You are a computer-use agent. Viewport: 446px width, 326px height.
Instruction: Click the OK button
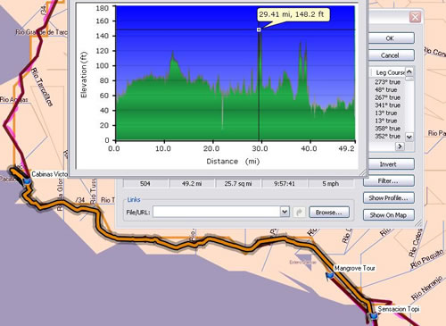click(390, 38)
